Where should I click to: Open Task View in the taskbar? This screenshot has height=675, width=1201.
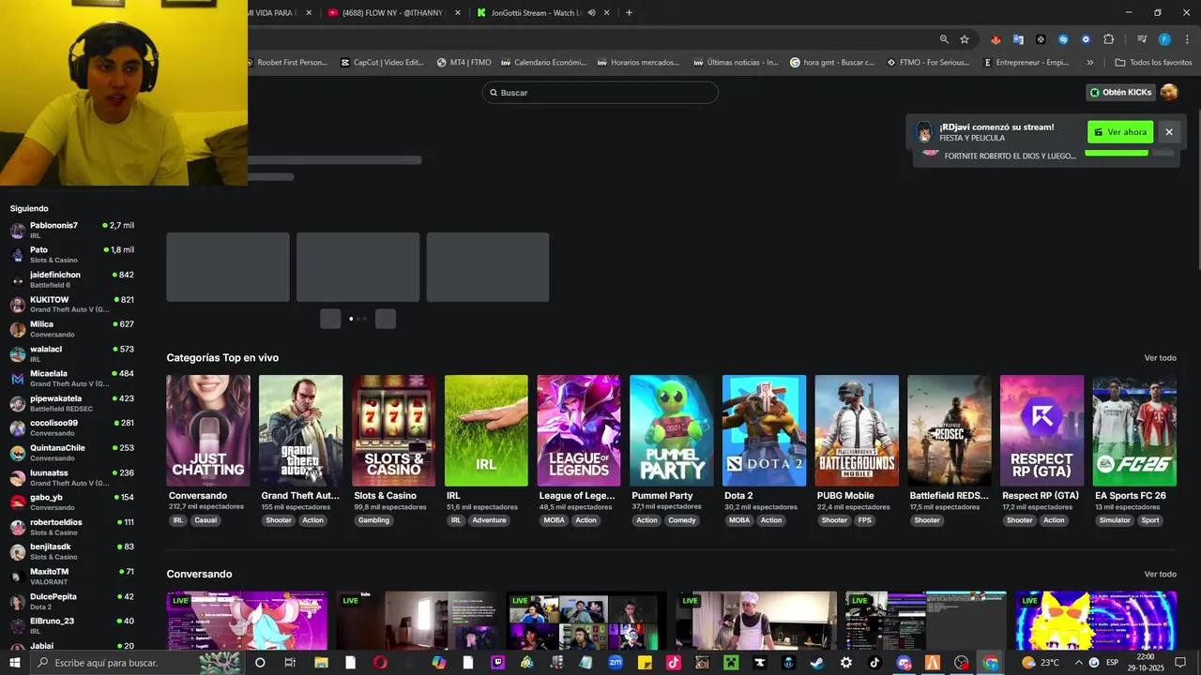tap(289, 662)
